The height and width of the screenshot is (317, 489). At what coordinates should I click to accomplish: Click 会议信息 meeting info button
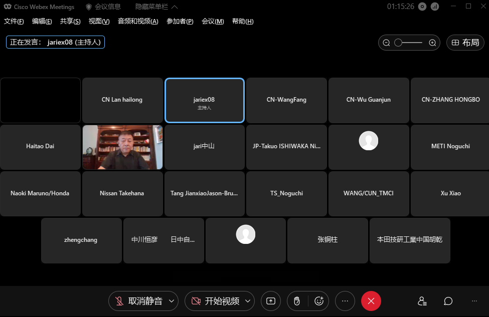point(103,7)
